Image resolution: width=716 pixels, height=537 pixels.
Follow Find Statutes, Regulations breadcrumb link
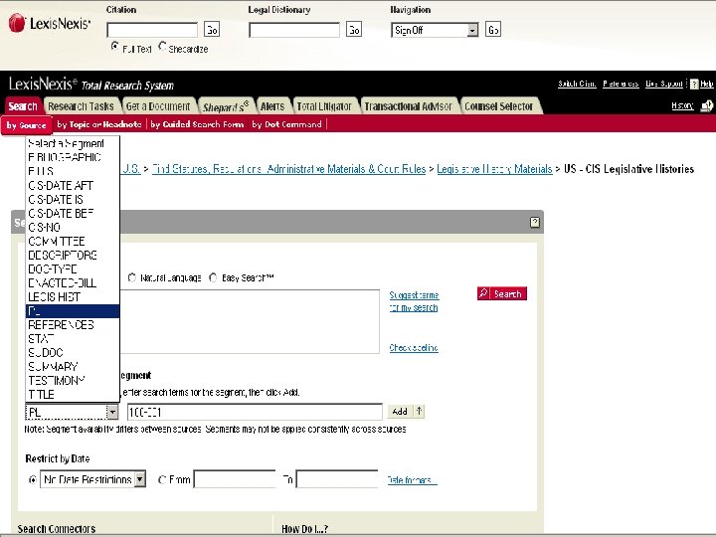(x=288, y=169)
